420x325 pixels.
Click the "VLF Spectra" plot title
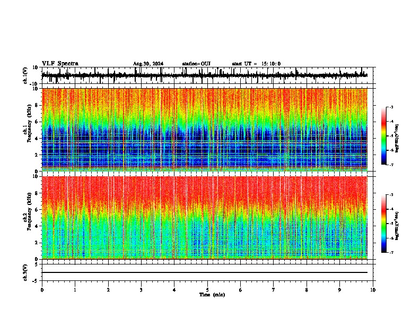[60, 64]
